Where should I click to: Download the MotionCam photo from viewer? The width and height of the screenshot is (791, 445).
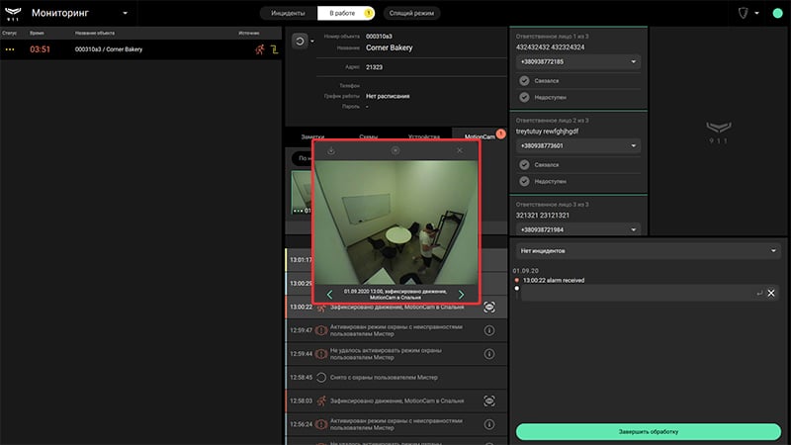coord(331,151)
